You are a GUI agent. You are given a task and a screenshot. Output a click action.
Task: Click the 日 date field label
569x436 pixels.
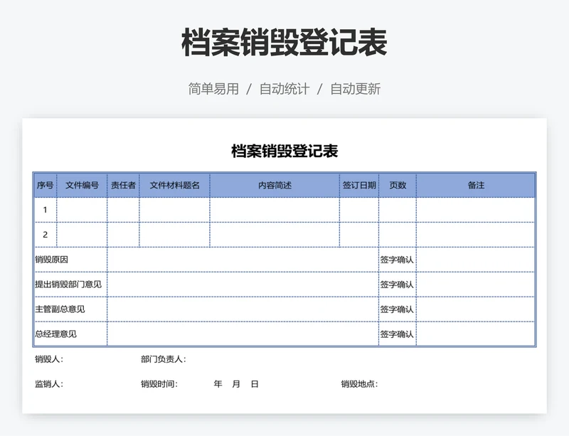[255, 384]
